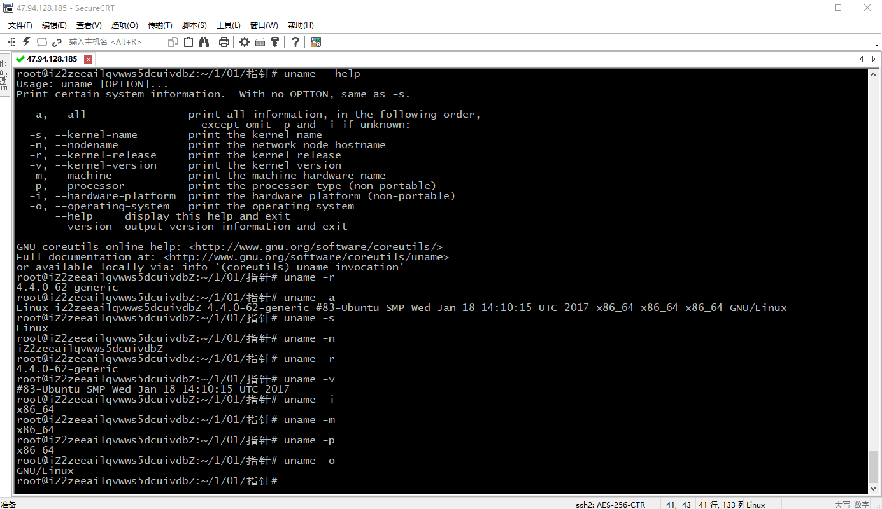Launch Quick Connect with the lightning bolt icon
Image resolution: width=882 pixels, height=509 pixels.
(26, 42)
